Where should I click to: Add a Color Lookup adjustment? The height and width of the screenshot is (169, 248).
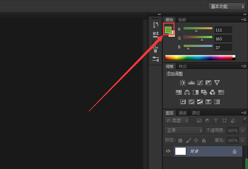(x=221, y=92)
